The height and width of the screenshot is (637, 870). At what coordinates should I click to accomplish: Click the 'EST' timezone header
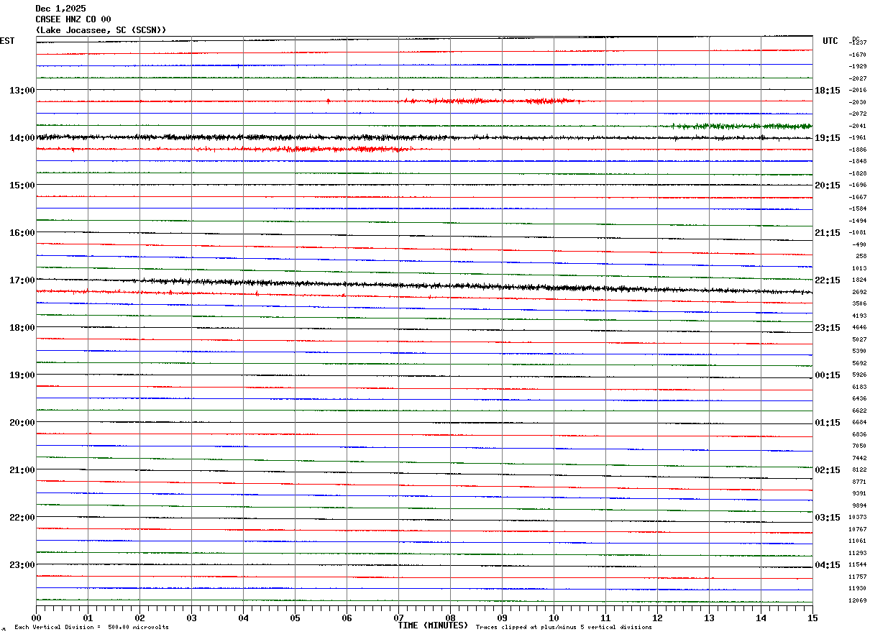click(7, 41)
